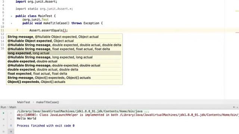Viewport: 239px width, 134px height.
Task: Click red error stripe in editor's right margin
Action: coord(237,32)
